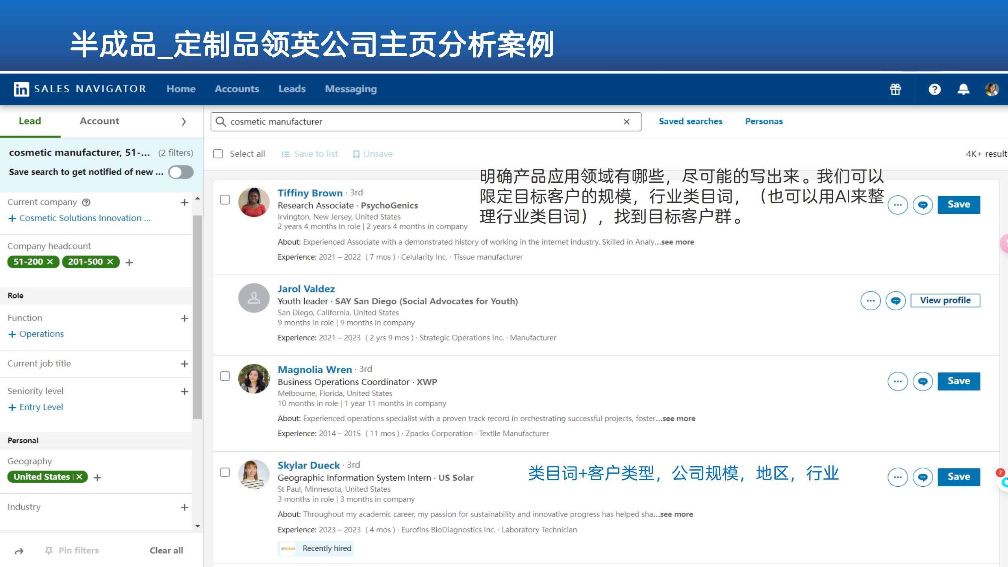Open the Saved searches link
The image size is (1008, 567).
pyautogui.click(x=690, y=121)
